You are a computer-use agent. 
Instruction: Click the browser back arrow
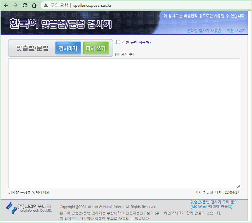click(x=6, y=5)
